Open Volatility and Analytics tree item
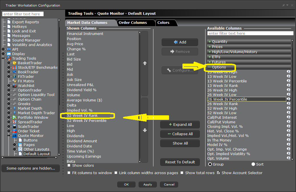This screenshot has width=296, height=192. pos(32,45)
